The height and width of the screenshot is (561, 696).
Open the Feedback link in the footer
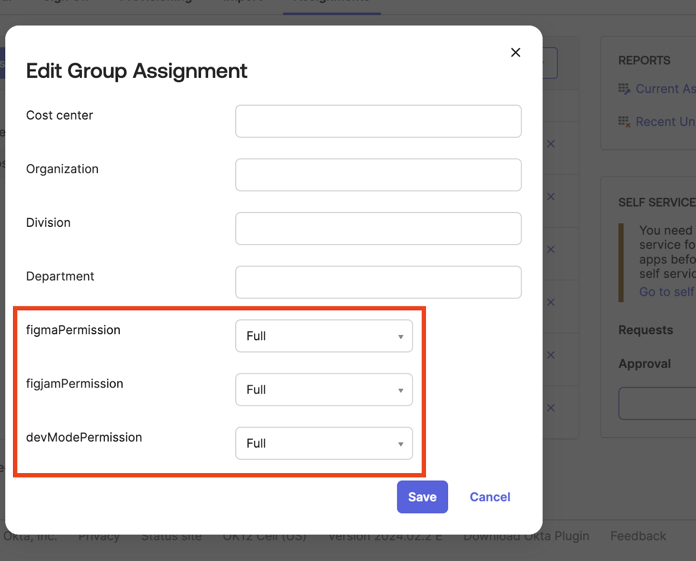pos(638,536)
